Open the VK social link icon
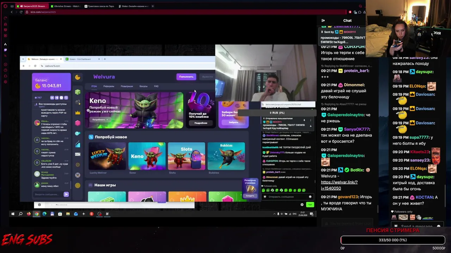The height and width of the screenshot is (253, 451). (52, 97)
